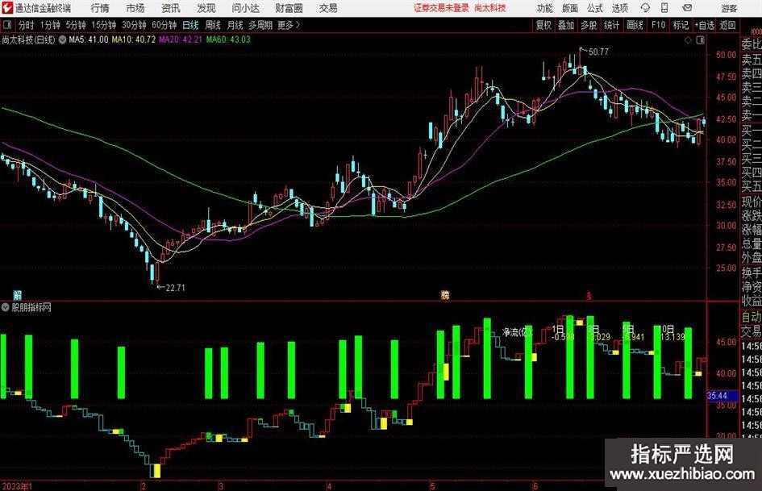
Task: Switch to 30分钟 chart period
Action: tap(134, 25)
